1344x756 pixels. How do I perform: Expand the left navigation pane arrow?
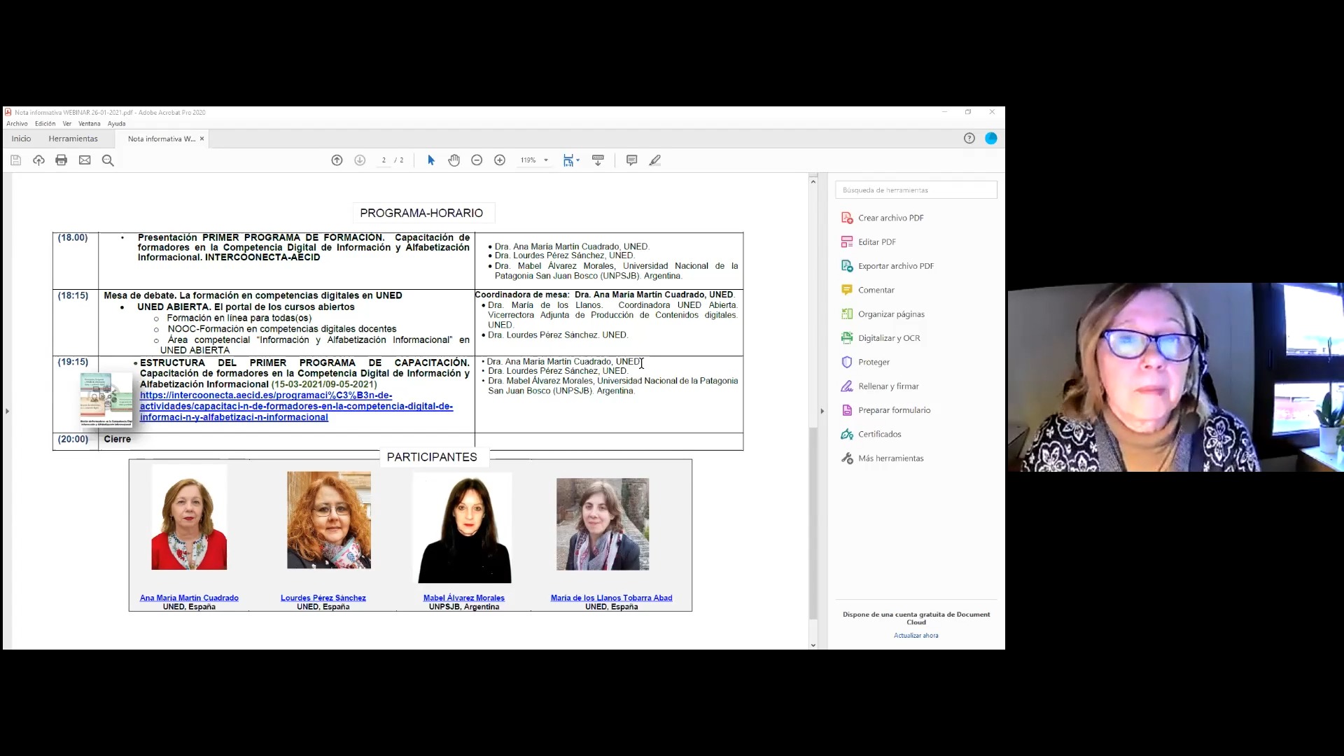pyautogui.click(x=7, y=411)
